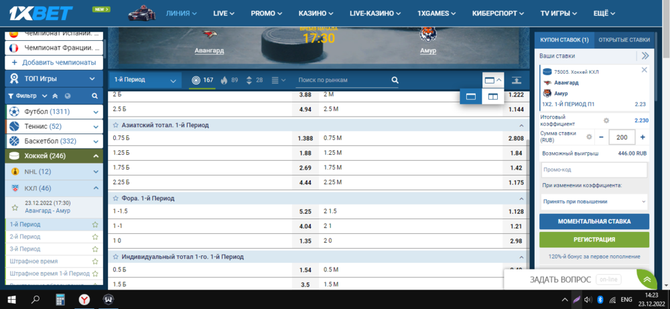
Task: Select single-column layout icon
Action: point(471,97)
